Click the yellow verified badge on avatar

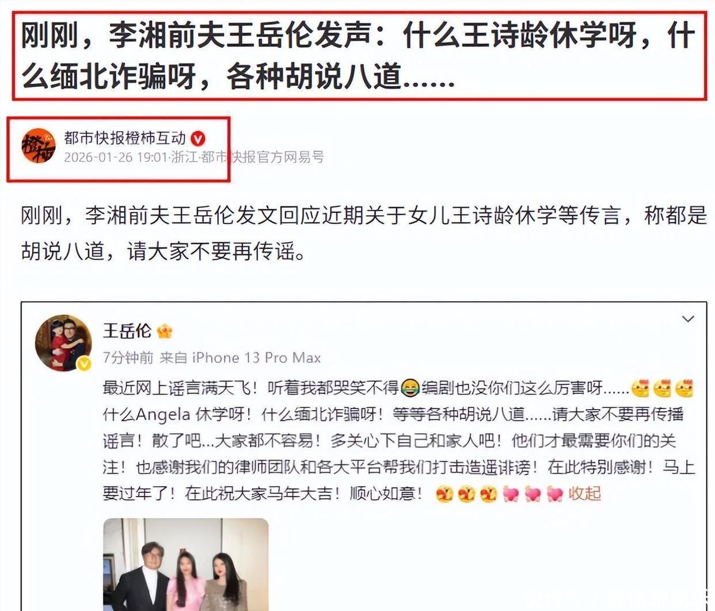[84, 363]
